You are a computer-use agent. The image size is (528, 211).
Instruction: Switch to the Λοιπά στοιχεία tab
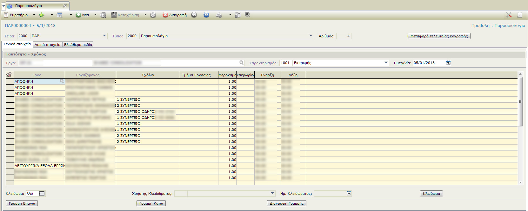47,45
